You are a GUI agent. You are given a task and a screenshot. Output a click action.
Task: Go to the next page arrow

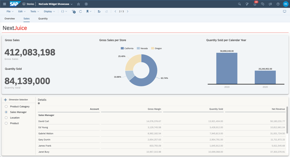point(128,11)
